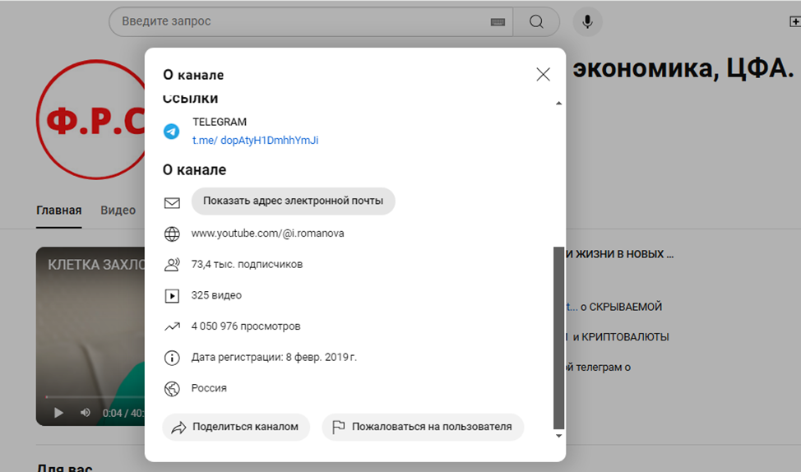
Task: Click the globe icon beside channel URL
Action: [172, 234]
